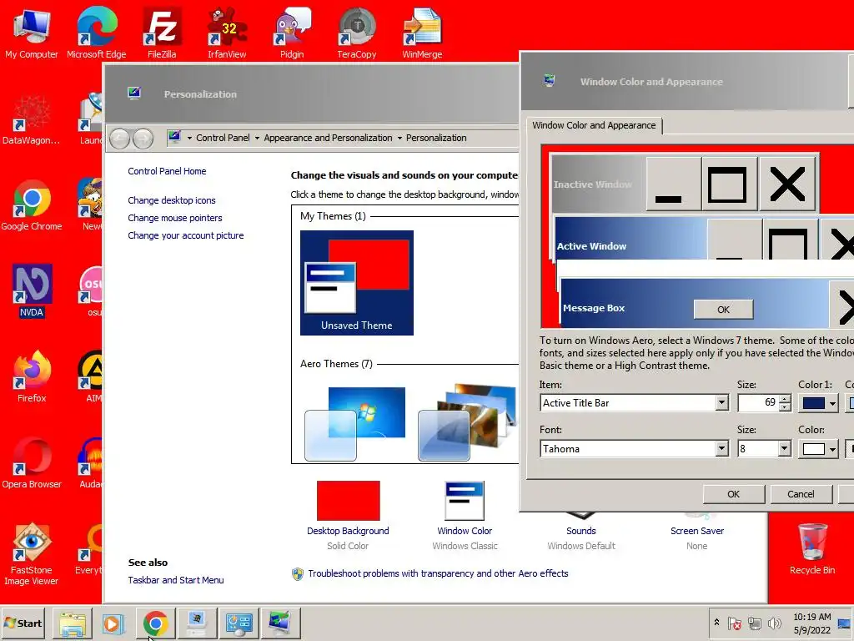
Task: Launch Microsoft Edge from desktop
Action: [x=97, y=33]
